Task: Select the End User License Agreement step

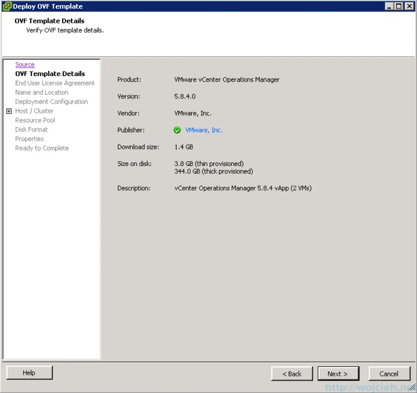Action: click(55, 83)
